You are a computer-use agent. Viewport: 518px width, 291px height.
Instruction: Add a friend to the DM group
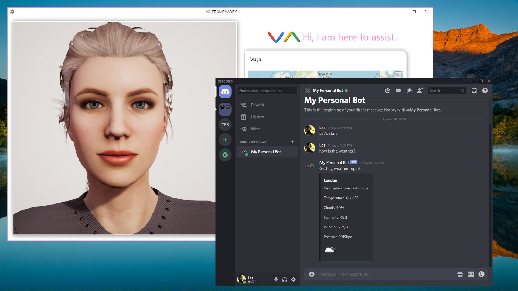pos(420,91)
